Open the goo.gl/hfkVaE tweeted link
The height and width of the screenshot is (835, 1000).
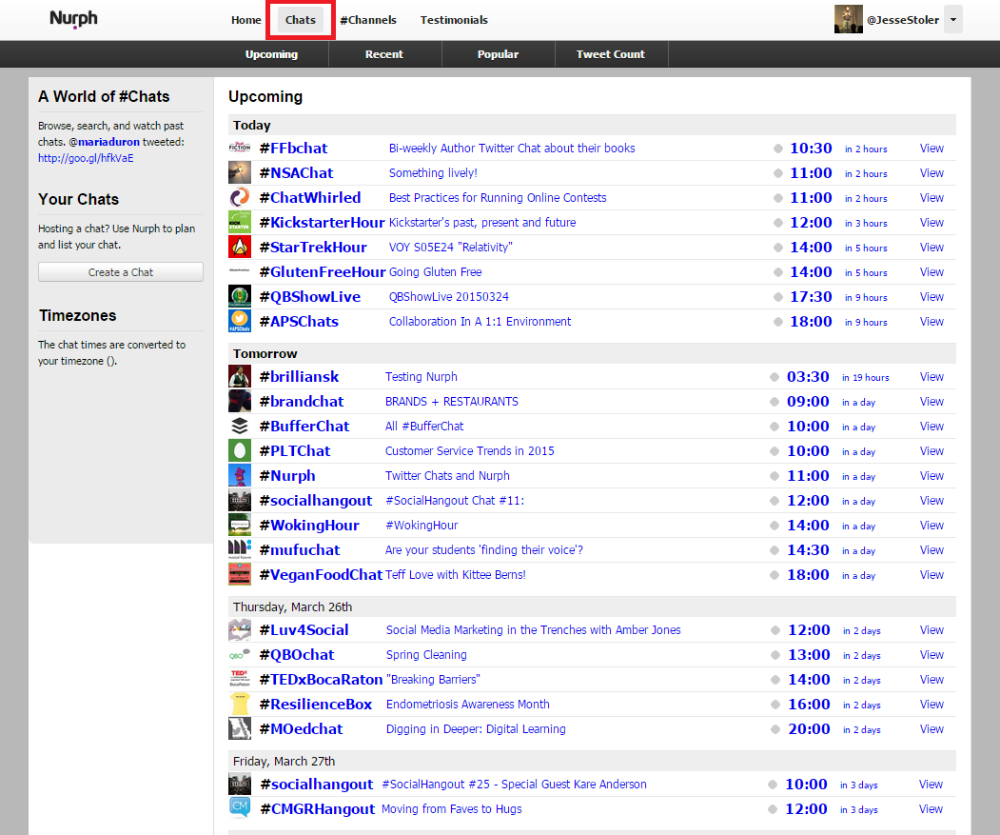coord(86,158)
